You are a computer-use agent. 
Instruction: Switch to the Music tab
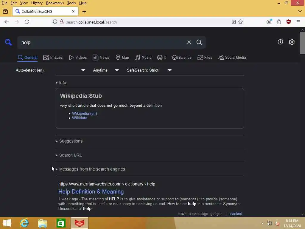click(143, 58)
